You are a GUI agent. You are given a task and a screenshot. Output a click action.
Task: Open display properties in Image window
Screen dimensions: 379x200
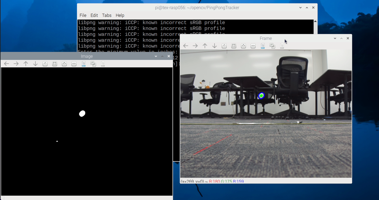[x=103, y=64]
